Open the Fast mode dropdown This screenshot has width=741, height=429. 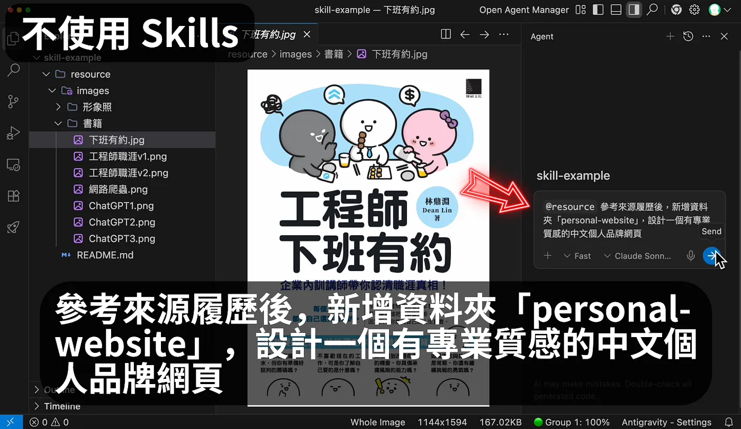coord(577,256)
